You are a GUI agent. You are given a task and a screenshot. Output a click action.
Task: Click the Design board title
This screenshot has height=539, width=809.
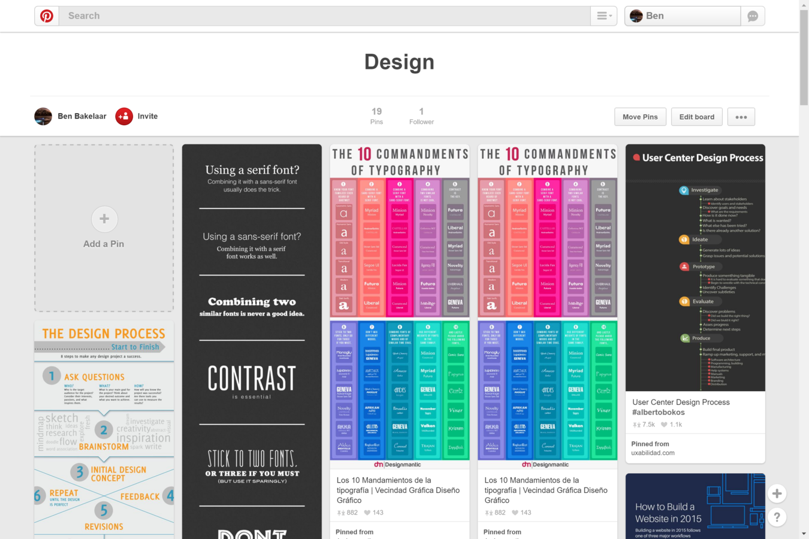tap(399, 62)
